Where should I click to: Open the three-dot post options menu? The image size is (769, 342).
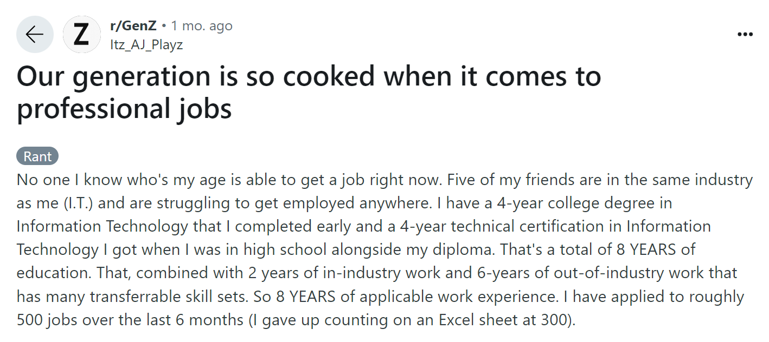[745, 35]
